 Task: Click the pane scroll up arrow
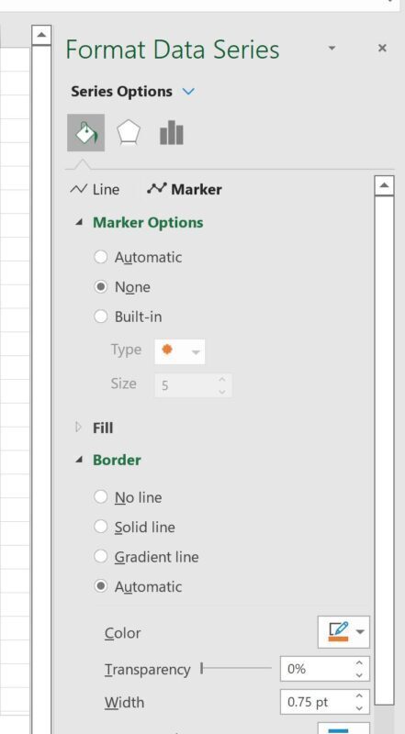pyautogui.click(x=385, y=186)
